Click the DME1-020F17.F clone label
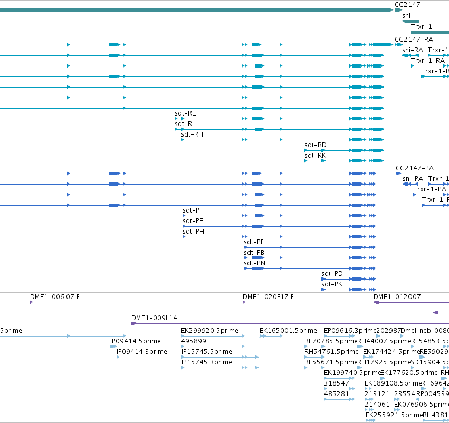The width and height of the screenshot is (449, 423). coord(268,297)
